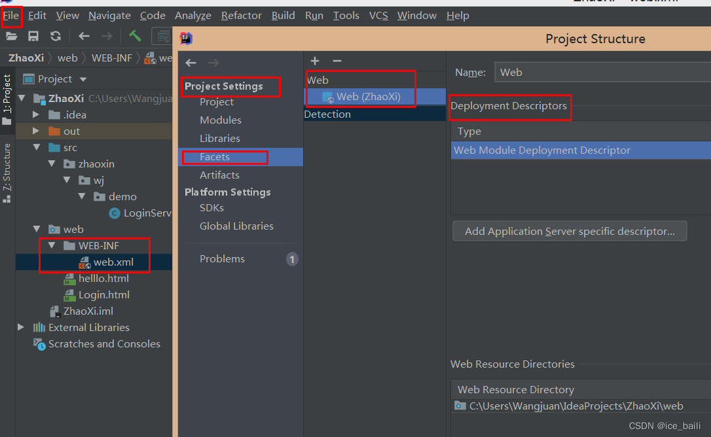Screen dimensions: 711x437
Task: Open the Problems section
Action: pyautogui.click(x=222, y=259)
